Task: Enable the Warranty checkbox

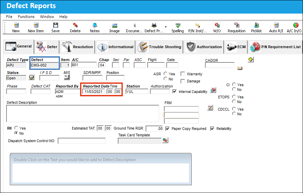Action: [x=183, y=74]
